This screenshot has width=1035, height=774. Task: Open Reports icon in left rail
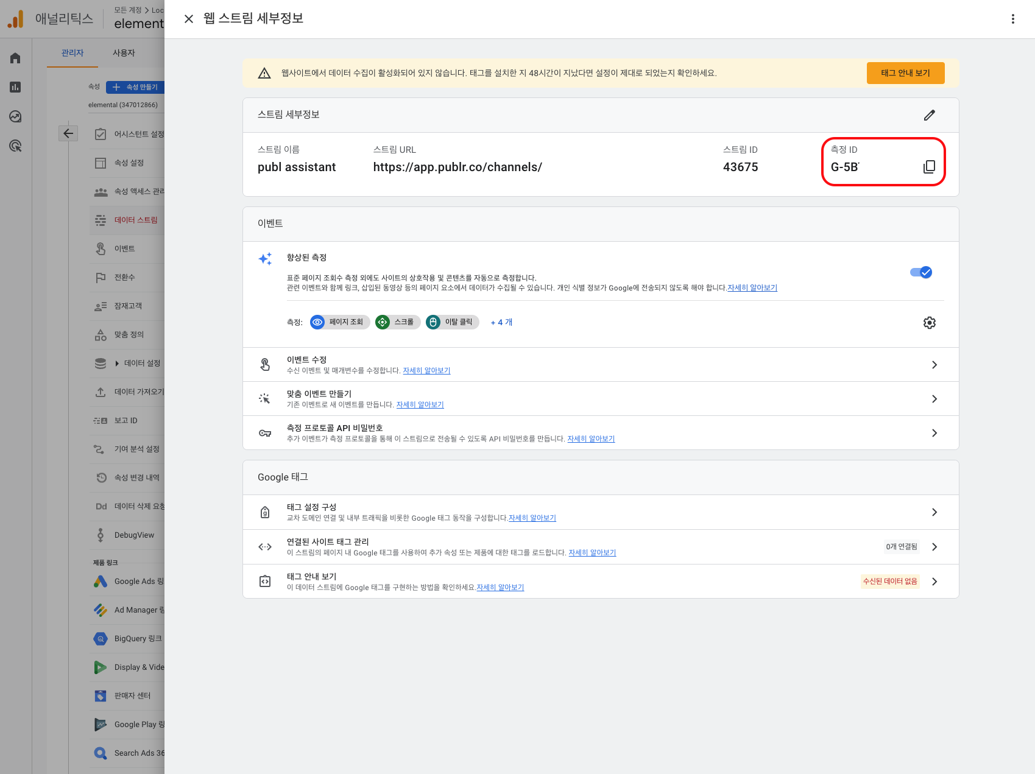(15, 87)
